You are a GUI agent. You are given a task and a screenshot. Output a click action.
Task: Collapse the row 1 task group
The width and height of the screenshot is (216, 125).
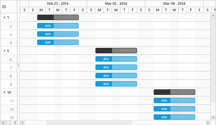tap(4, 17)
